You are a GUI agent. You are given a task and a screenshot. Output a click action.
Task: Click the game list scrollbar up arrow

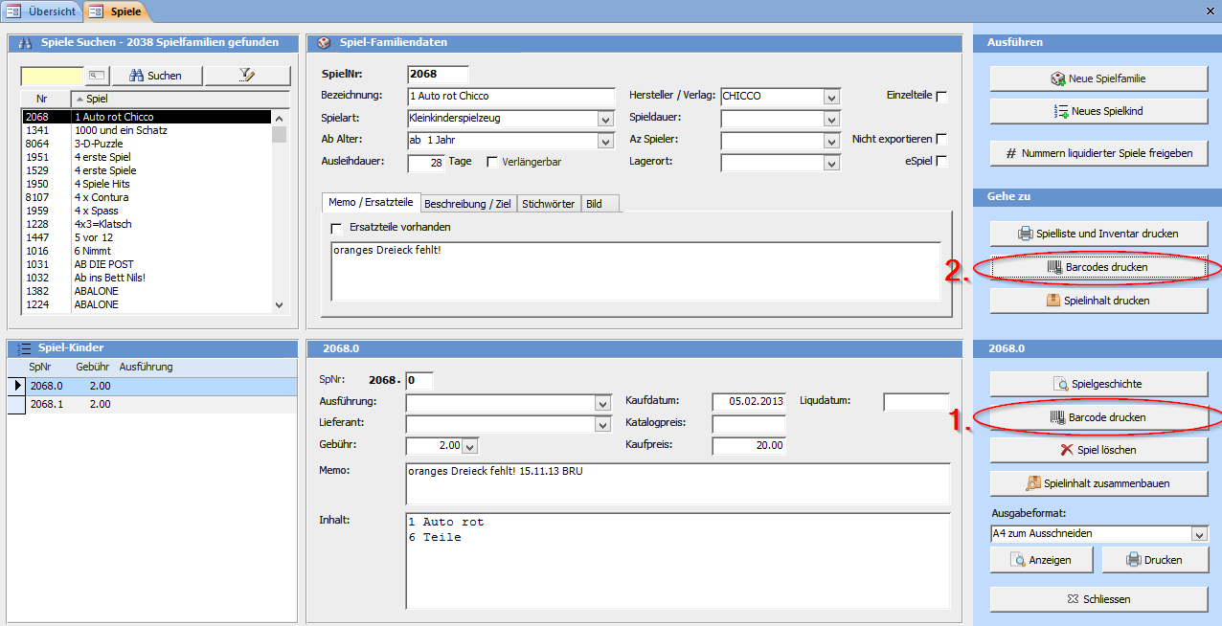coord(279,118)
